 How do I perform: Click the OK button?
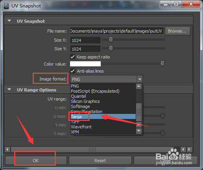pos(36,161)
